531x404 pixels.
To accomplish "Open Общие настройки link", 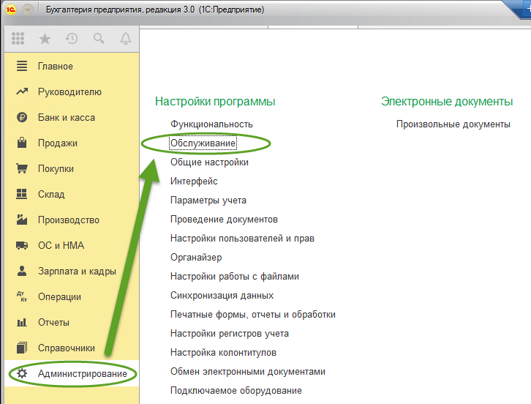I will pyautogui.click(x=209, y=162).
